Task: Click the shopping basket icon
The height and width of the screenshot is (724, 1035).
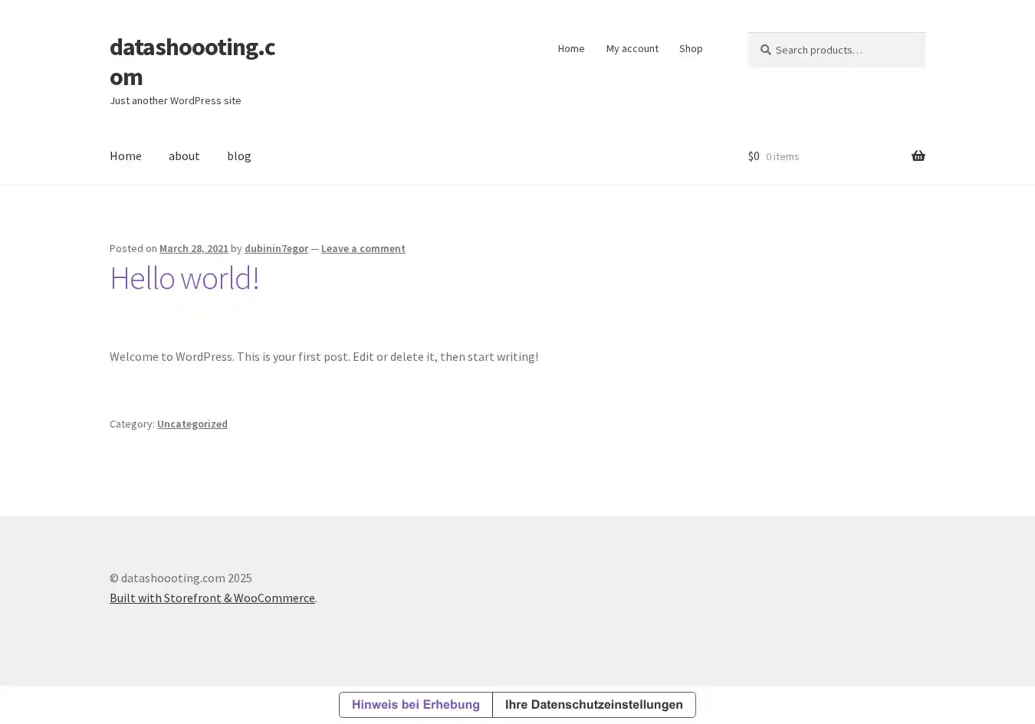Action: click(x=918, y=156)
